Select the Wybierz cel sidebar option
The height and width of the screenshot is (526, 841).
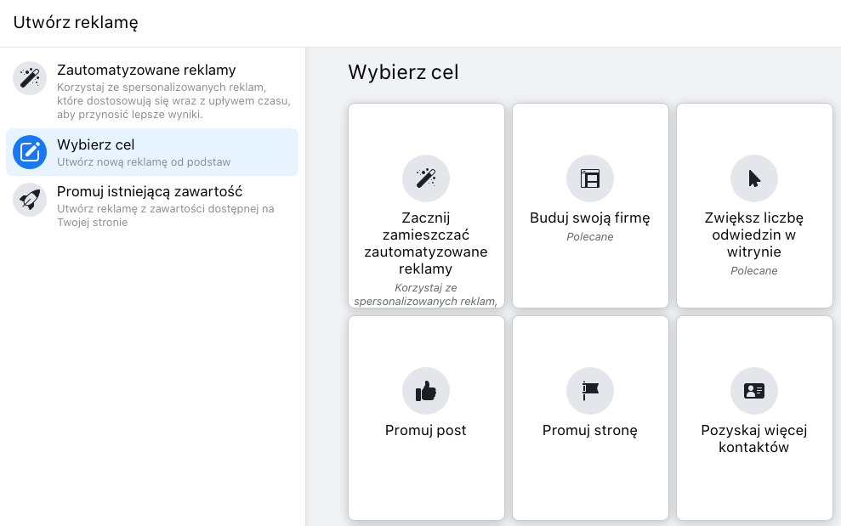(x=96, y=145)
